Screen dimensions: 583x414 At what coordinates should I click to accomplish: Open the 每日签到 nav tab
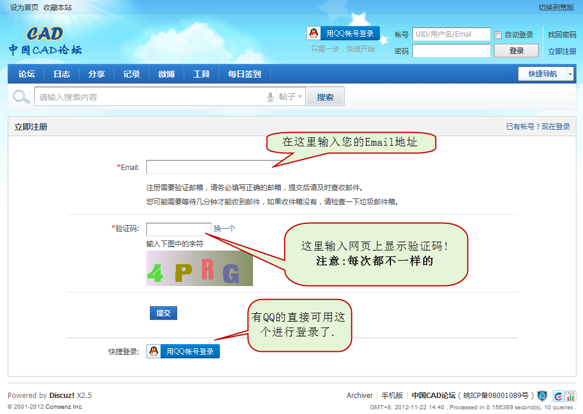coord(245,74)
